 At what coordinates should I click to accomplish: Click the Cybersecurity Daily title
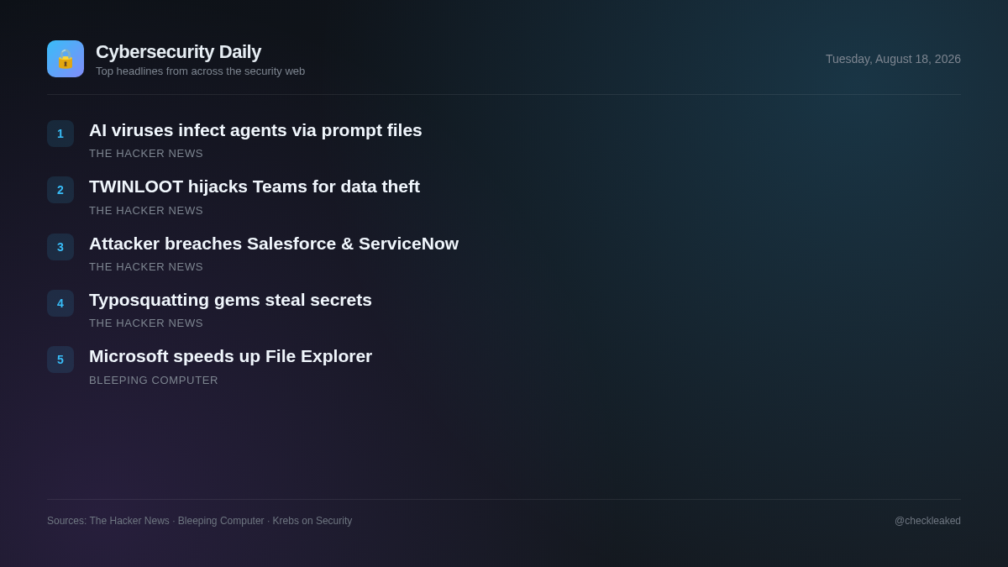tap(178, 52)
